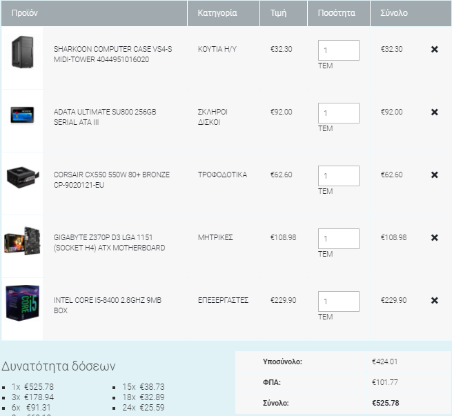The image size is (452, 416).
Task: Select 15x €38.73 installment option
Action: 144,387
